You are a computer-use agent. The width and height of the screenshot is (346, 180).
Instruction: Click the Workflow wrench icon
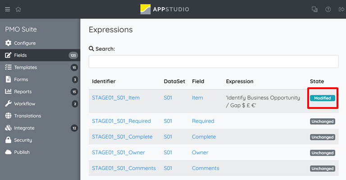pyautogui.click(x=9, y=103)
